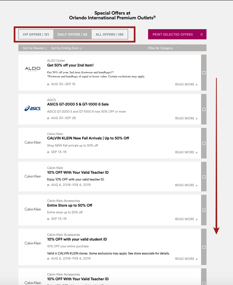Viewport: 233px width, 285px height.
Task: Click date text AUG 6, 2018–FEB 4, 2019 under student ID
Action: pos(71,259)
